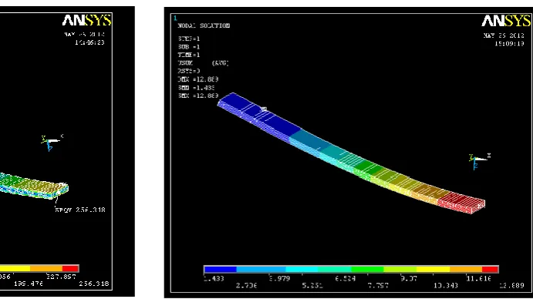The image size is (533, 299).
Task: Pick the dark blue legend band in right plot
Action: click(220, 269)
